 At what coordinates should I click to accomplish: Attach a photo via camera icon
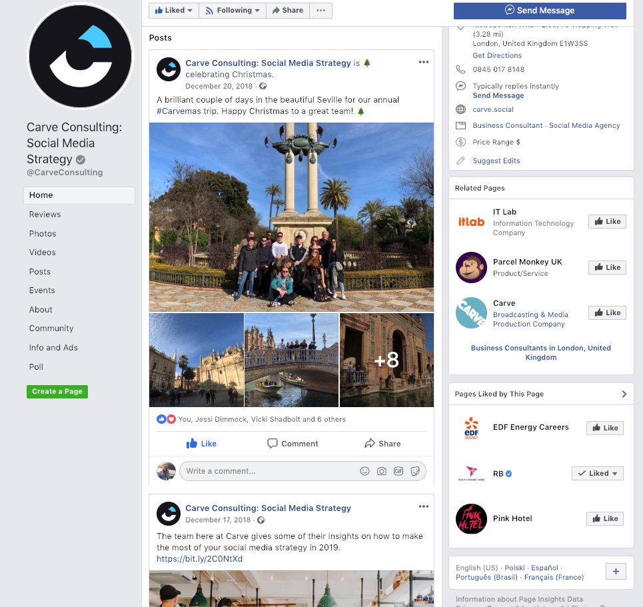coord(382,471)
